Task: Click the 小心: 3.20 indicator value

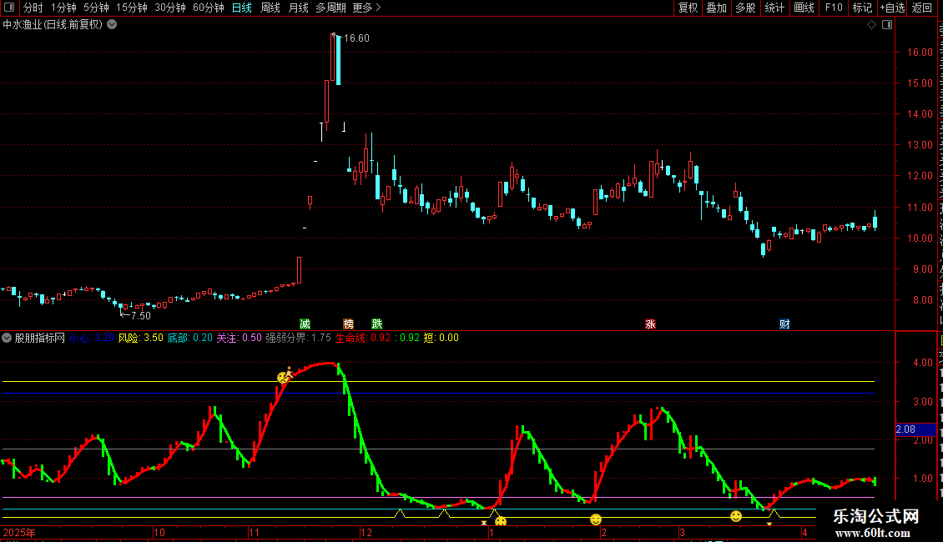Action: [x=92, y=338]
